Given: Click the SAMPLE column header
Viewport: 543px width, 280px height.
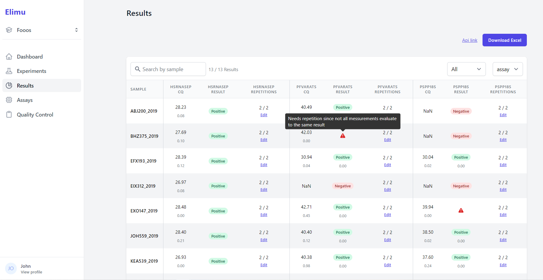Looking at the screenshot, I should point(138,89).
